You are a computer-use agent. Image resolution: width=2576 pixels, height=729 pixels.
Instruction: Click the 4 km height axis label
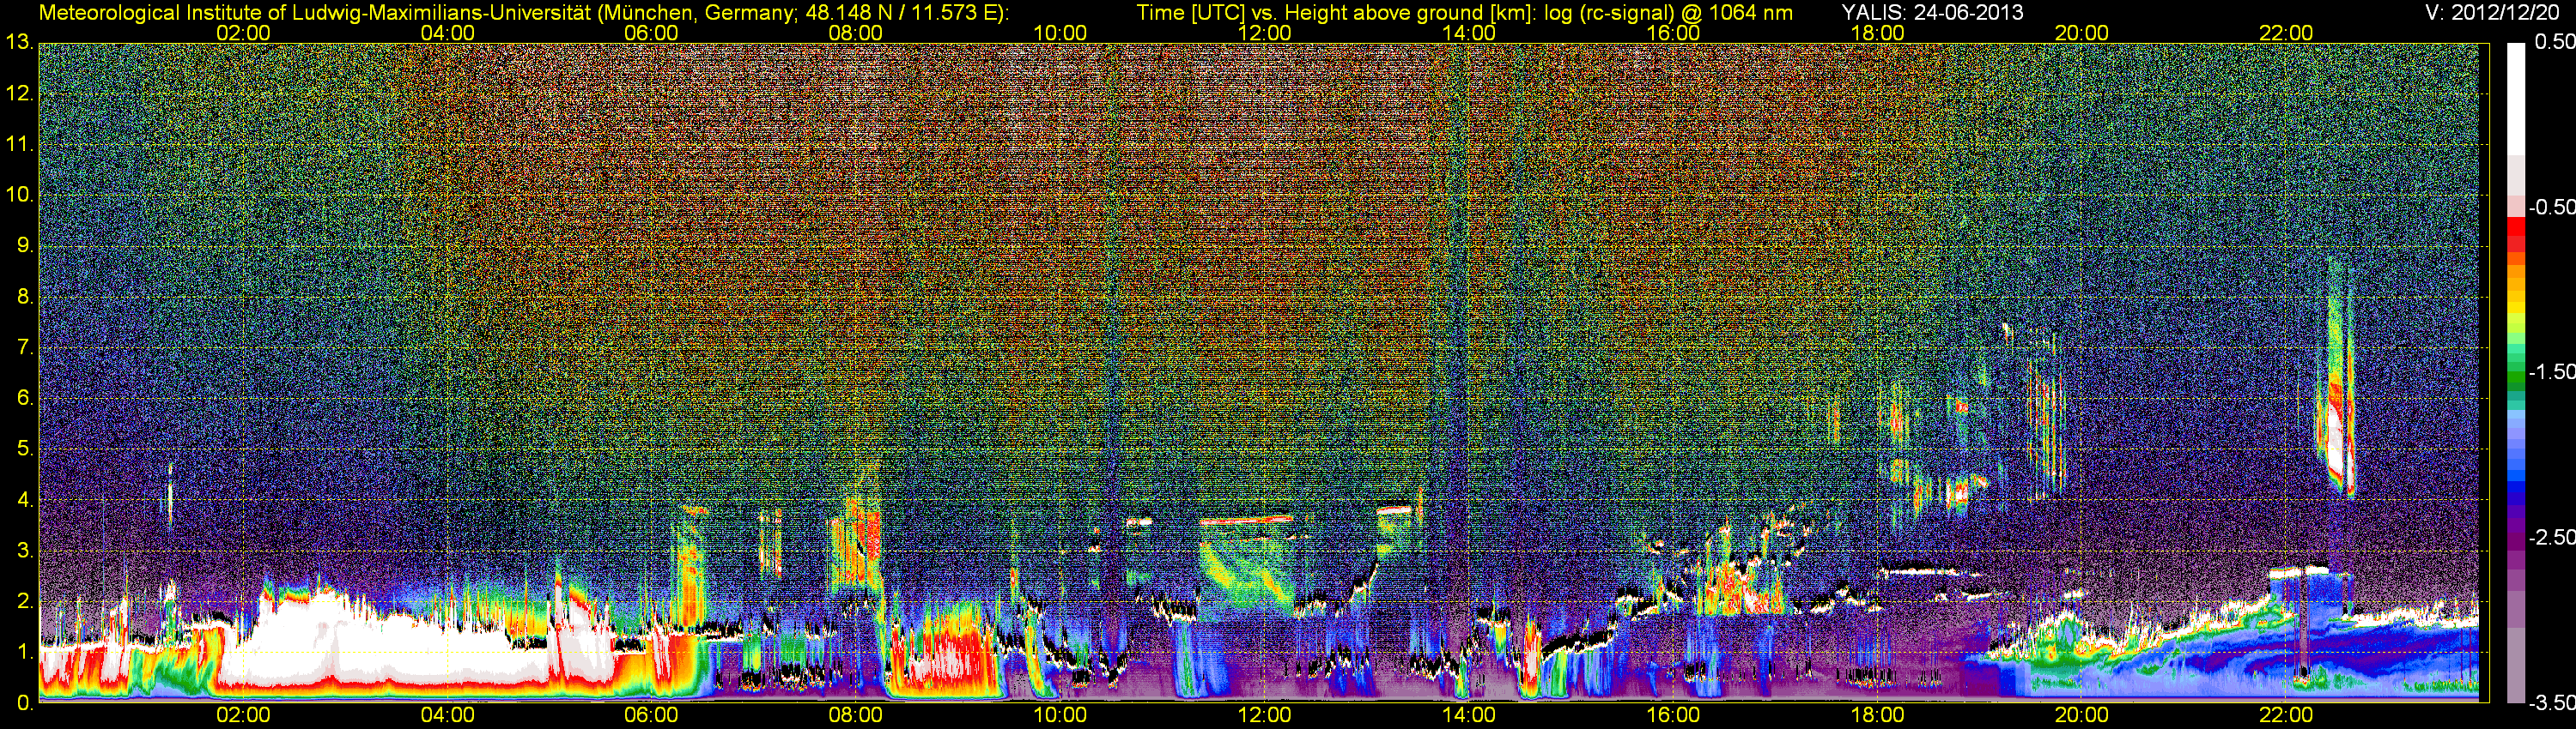point(24,499)
